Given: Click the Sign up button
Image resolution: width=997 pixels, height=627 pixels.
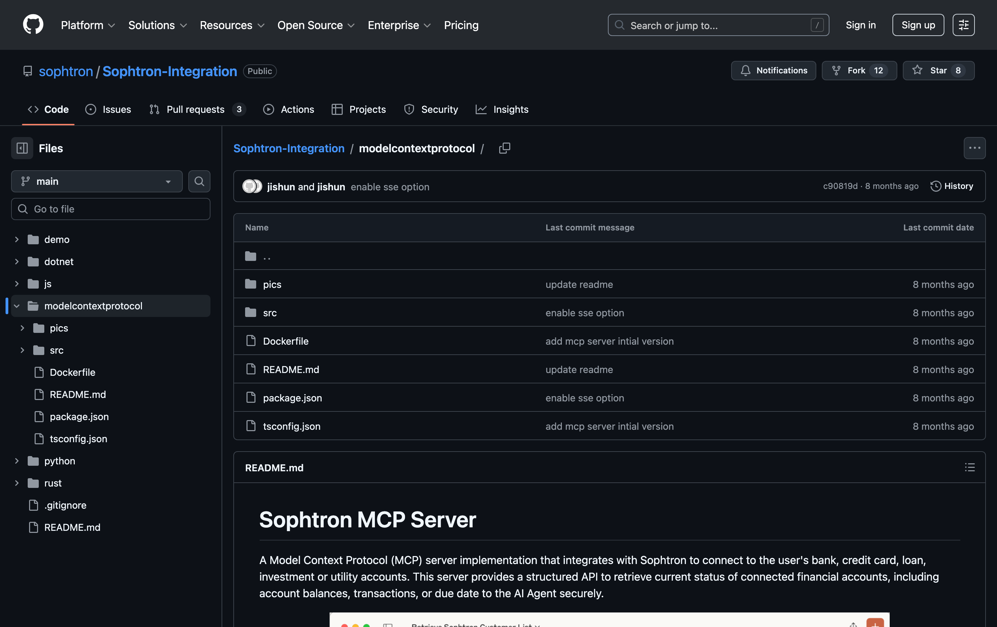Looking at the screenshot, I should coord(917,25).
